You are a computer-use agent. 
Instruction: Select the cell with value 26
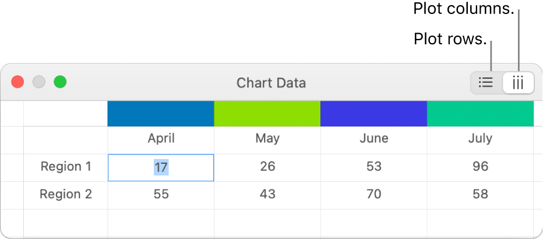(x=267, y=167)
